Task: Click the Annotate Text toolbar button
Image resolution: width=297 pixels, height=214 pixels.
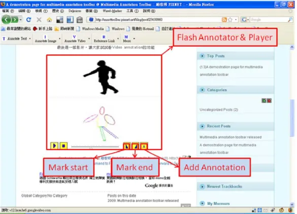Action: click(x=15, y=39)
